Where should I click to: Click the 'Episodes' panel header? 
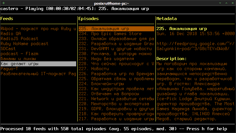(88, 19)
